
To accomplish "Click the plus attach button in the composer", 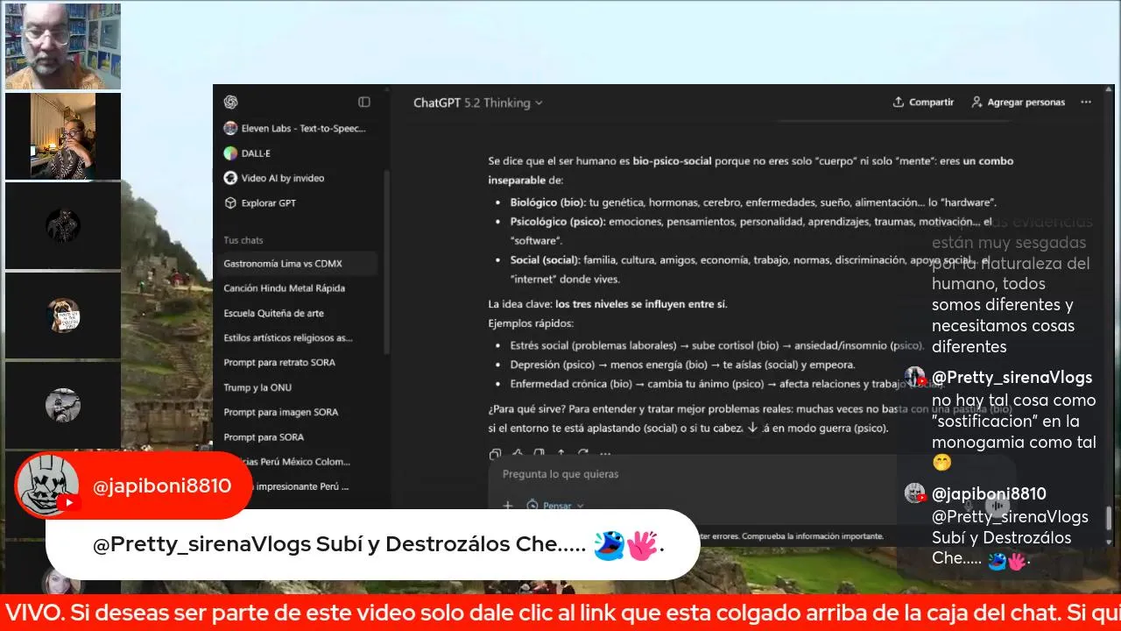I will 507,505.
